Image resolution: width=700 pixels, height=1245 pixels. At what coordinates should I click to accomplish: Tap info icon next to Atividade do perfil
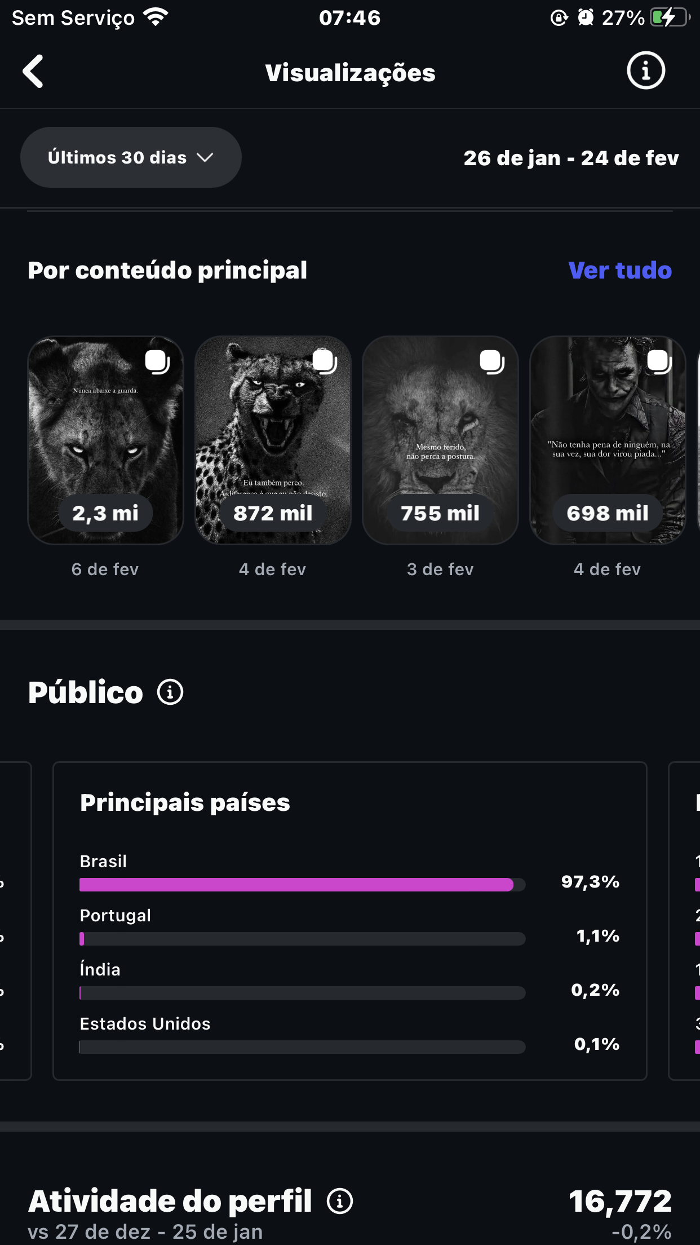(340, 1201)
